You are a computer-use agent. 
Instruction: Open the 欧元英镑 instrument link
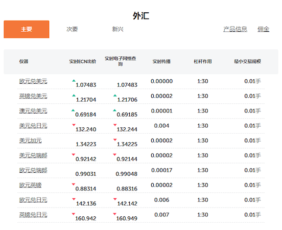[30, 185]
